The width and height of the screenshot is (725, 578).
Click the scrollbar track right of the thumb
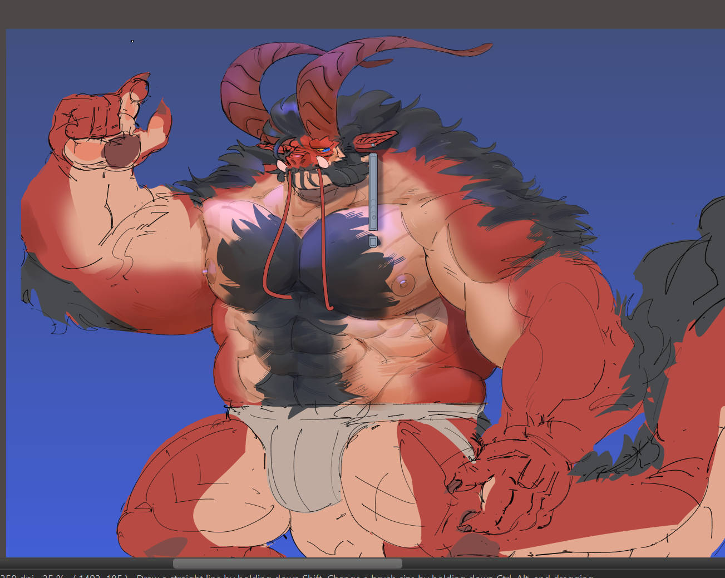point(556,564)
